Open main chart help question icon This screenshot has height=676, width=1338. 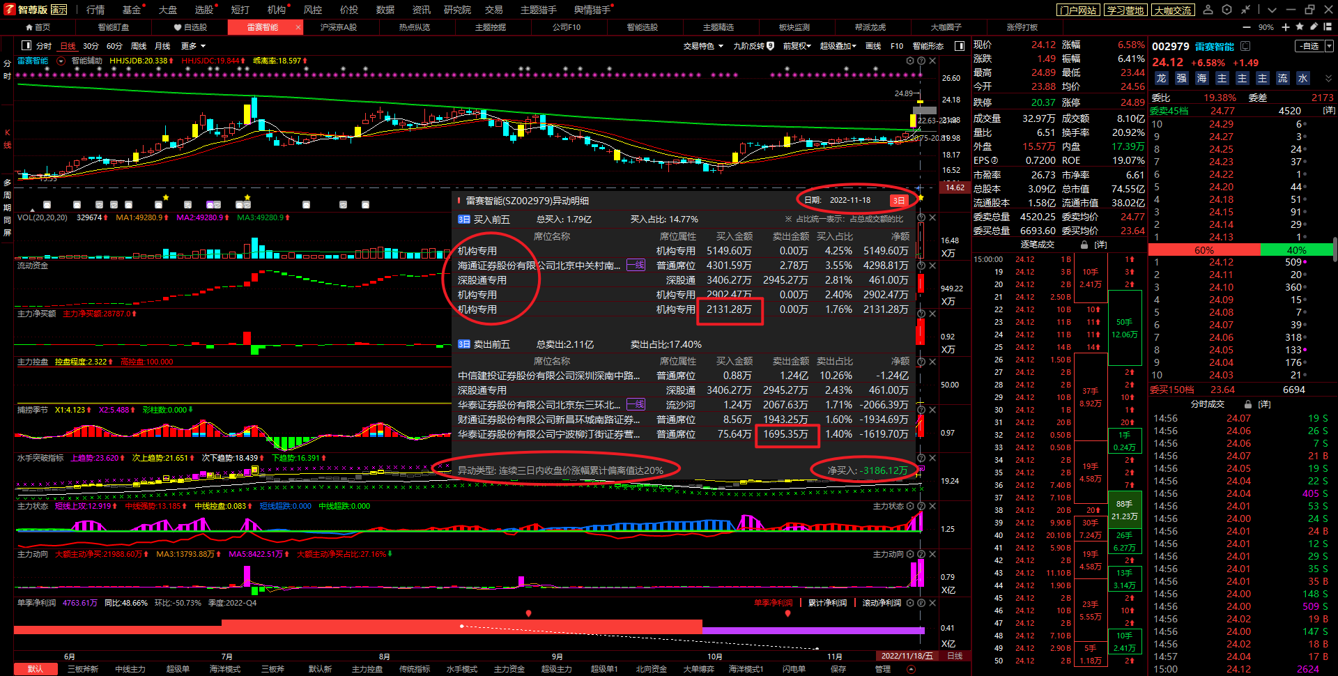(x=921, y=61)
